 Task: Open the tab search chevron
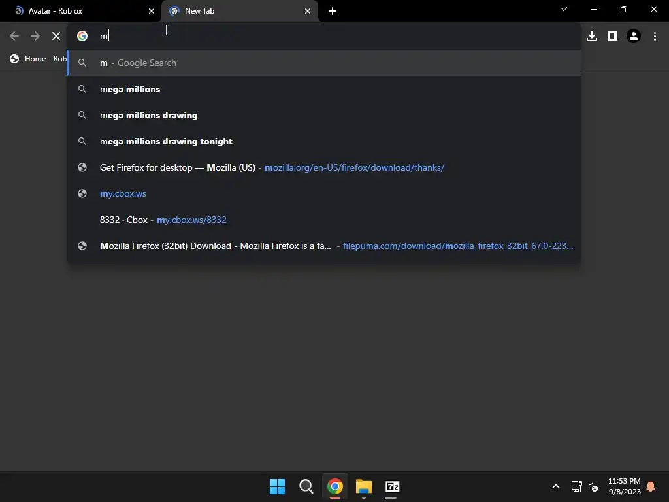click(564, 9)
